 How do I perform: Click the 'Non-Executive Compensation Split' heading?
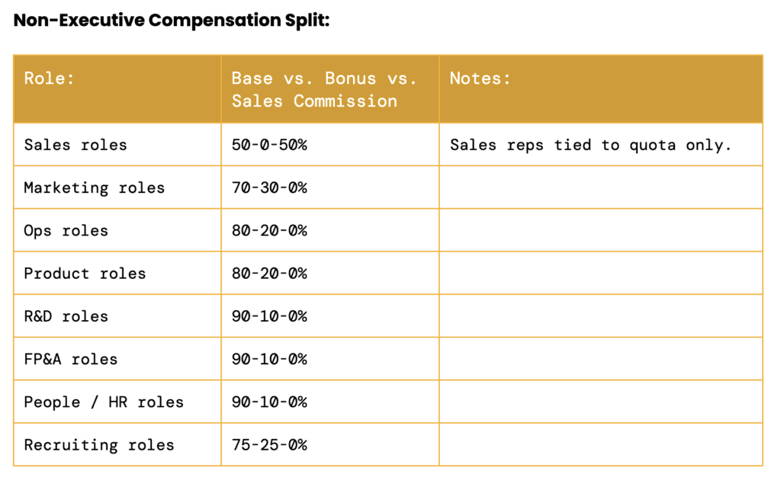172,21
